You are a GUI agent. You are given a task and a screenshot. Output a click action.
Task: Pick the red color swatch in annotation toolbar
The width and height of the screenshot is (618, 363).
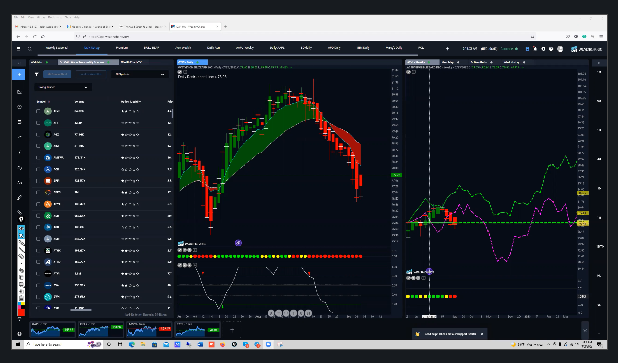coord(21,311)
